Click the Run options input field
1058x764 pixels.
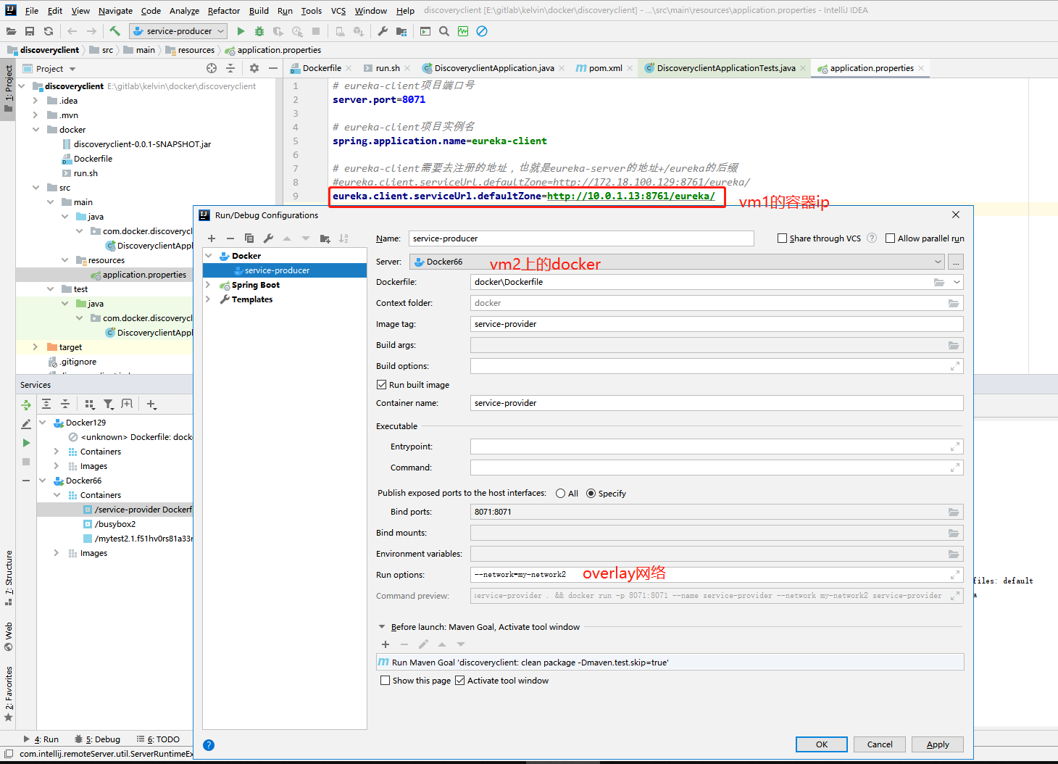click(717, 575)
